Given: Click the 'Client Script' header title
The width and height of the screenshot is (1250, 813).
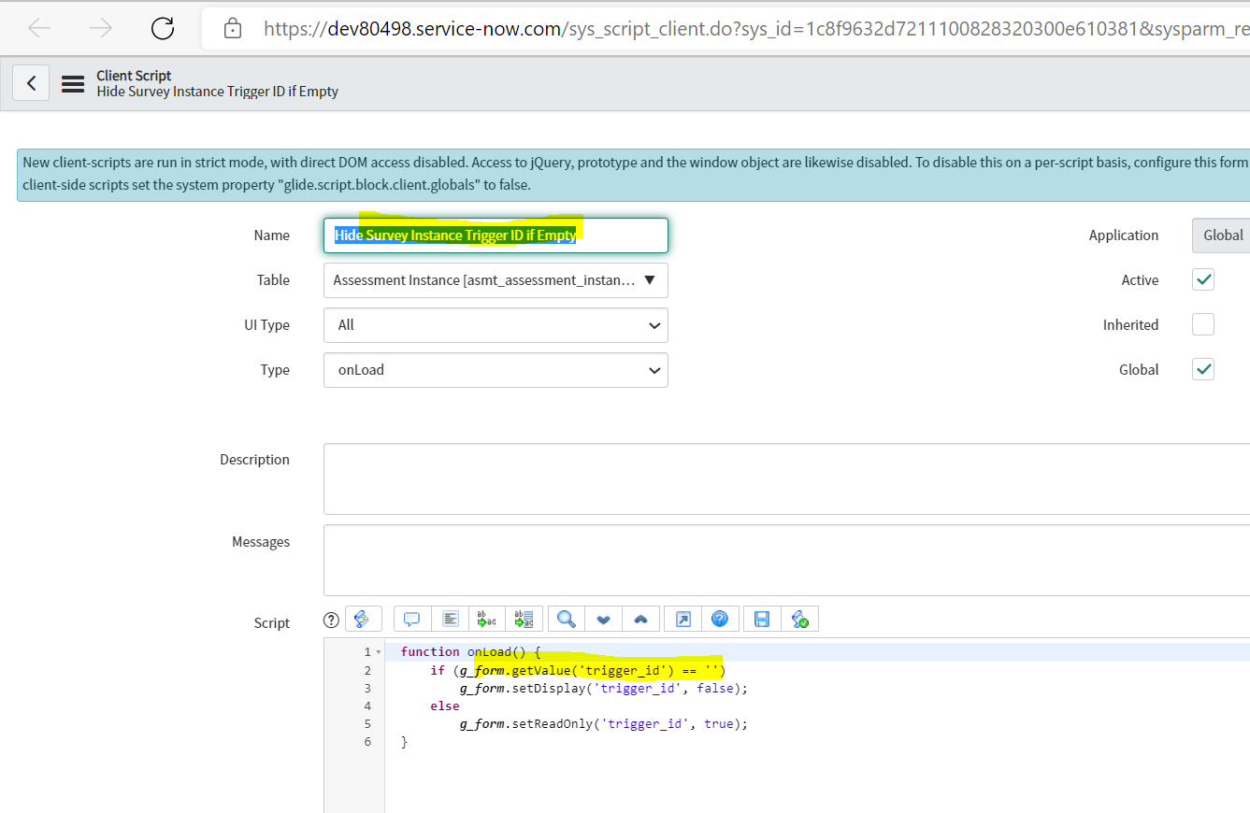Looking at the screenshot, I should coord(134,76).
